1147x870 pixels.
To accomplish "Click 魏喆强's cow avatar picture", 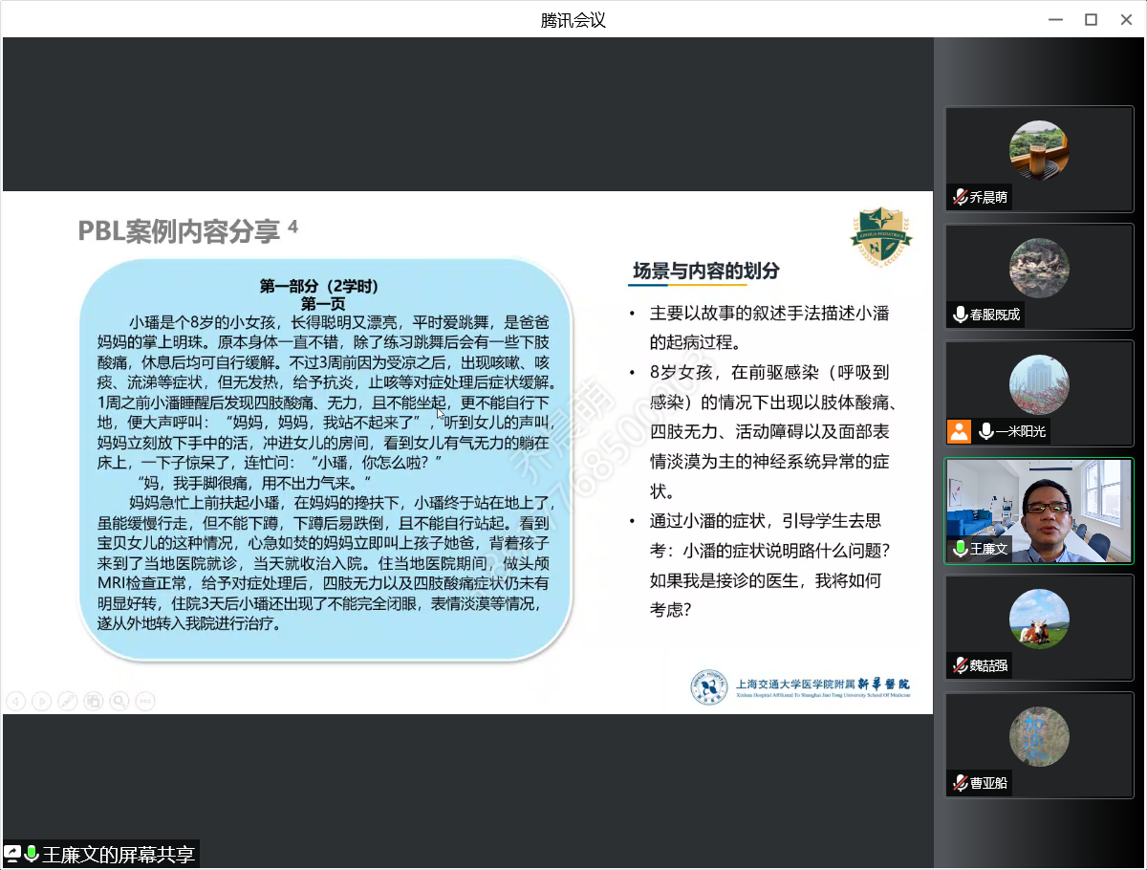I will point(1039,619).
